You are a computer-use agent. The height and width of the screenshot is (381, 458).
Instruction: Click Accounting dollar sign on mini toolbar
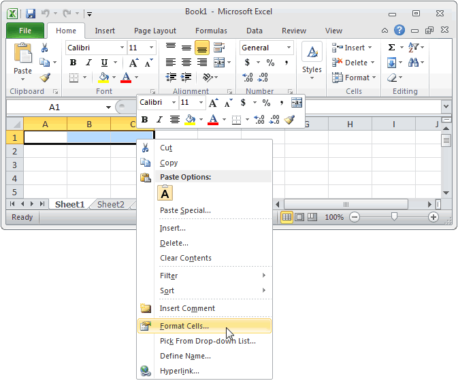[x=243, y=103]
